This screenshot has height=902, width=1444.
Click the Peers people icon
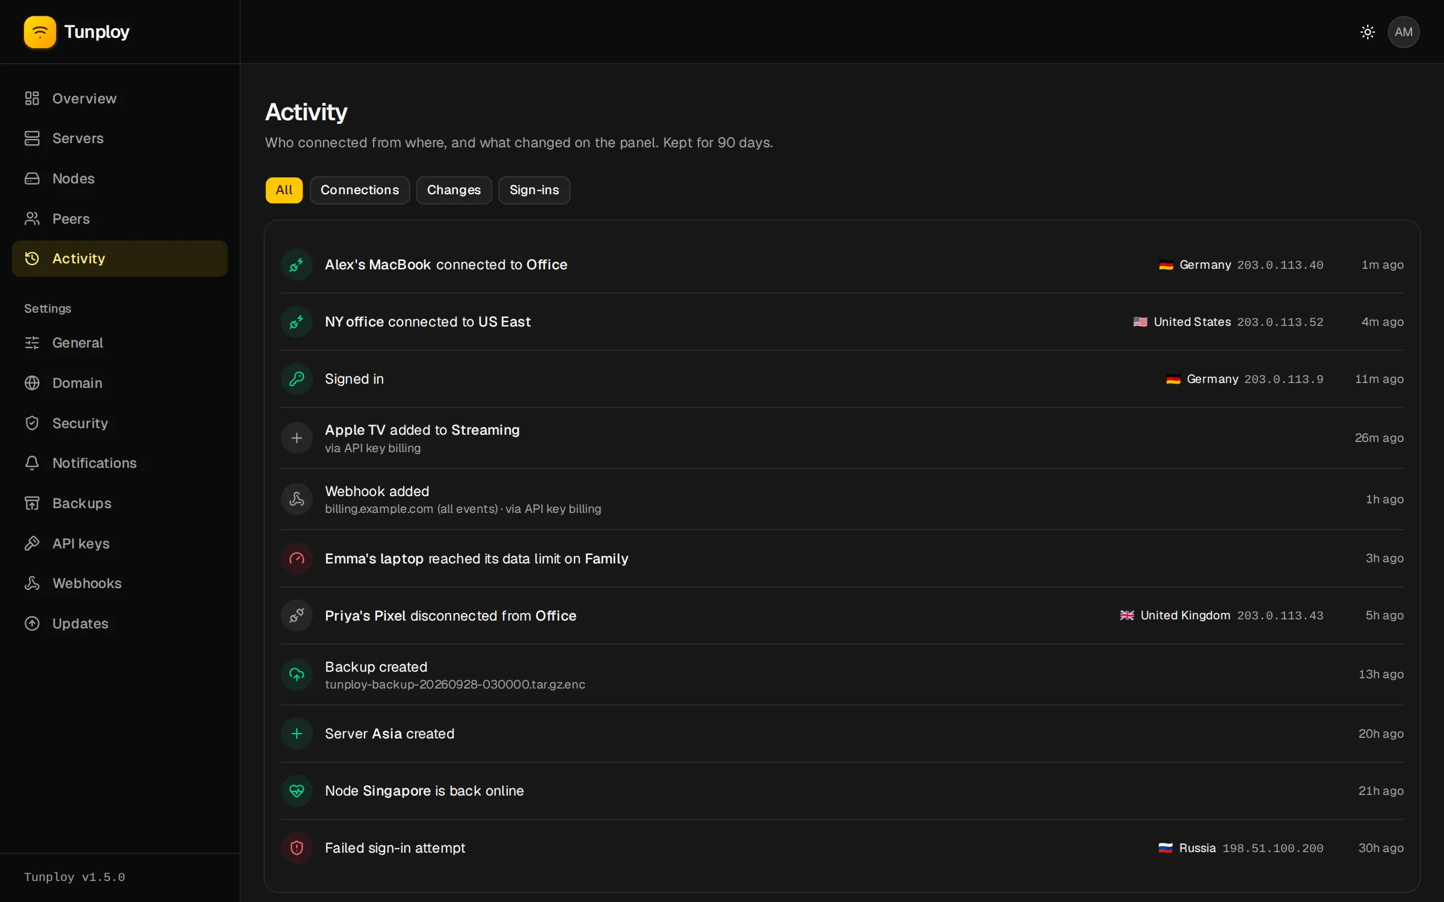[32, 219]
